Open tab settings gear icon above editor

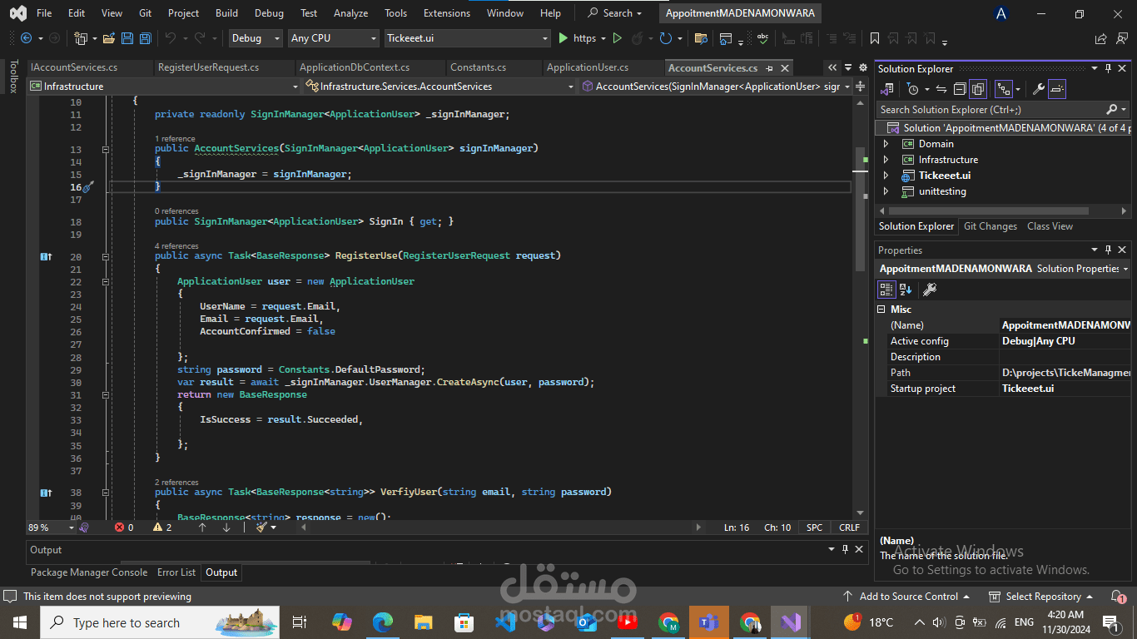click(862, 68)
